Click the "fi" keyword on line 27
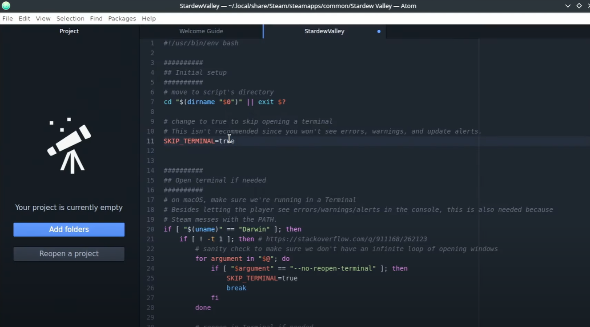This screenshot has width=590, height=327. click(215, 297)
